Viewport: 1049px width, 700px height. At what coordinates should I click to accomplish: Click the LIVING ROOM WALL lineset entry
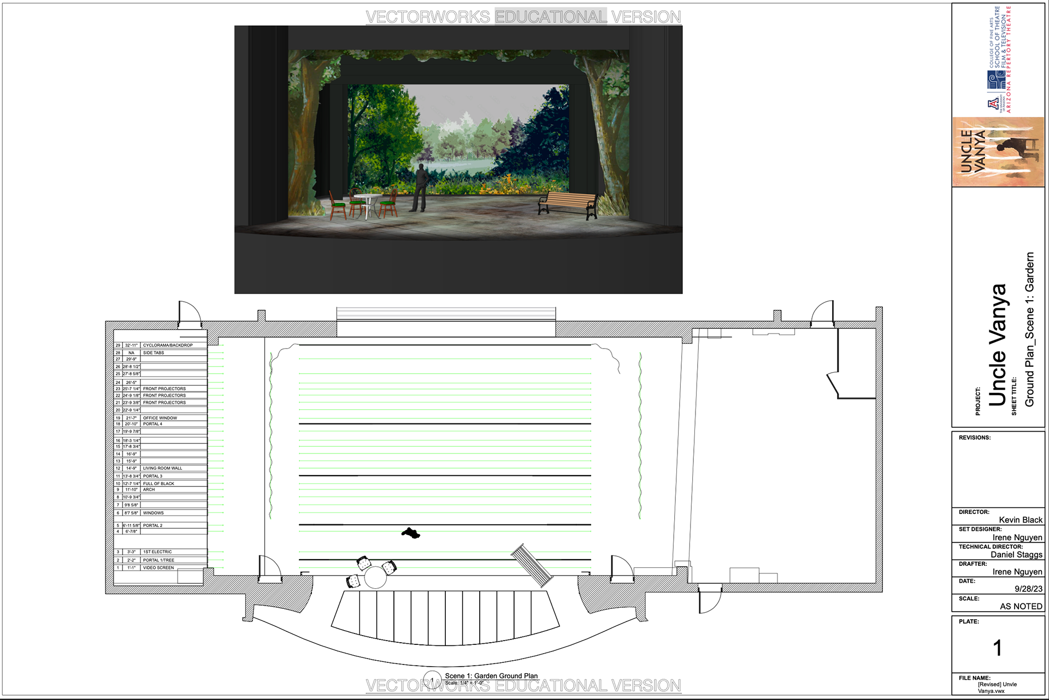pyautogui.click(x=162, y=468)
